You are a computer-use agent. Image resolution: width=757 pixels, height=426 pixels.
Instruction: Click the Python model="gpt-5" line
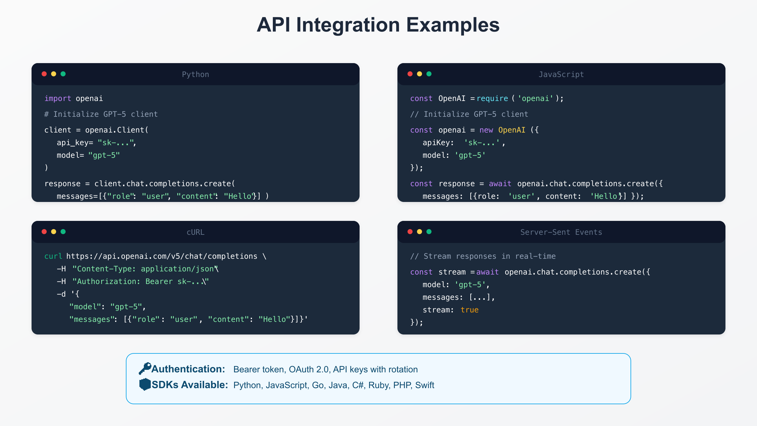(88, 155)
